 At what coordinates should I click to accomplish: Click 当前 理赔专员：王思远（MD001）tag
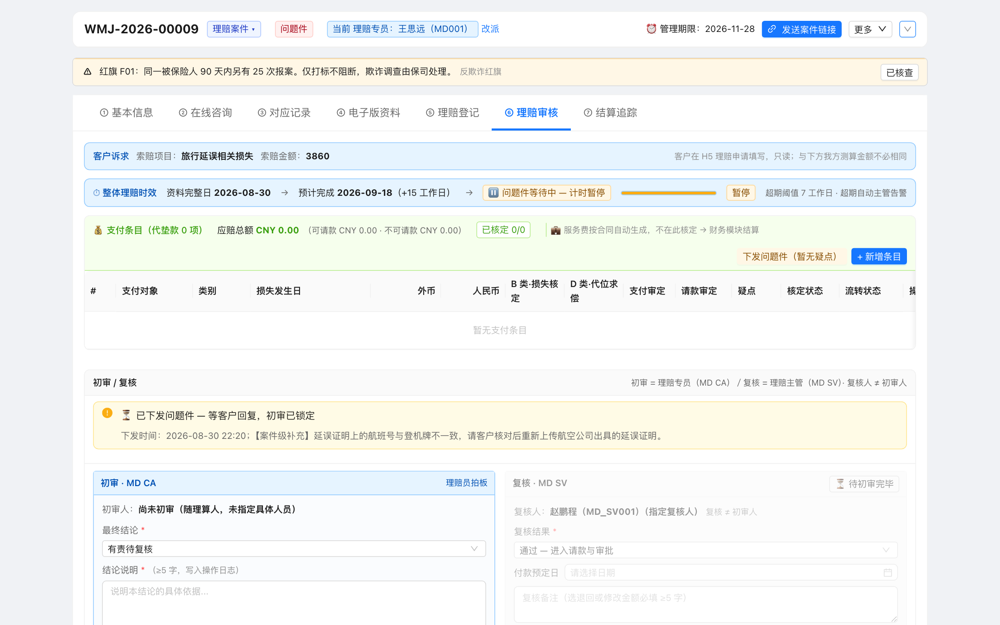pos(402,29)
